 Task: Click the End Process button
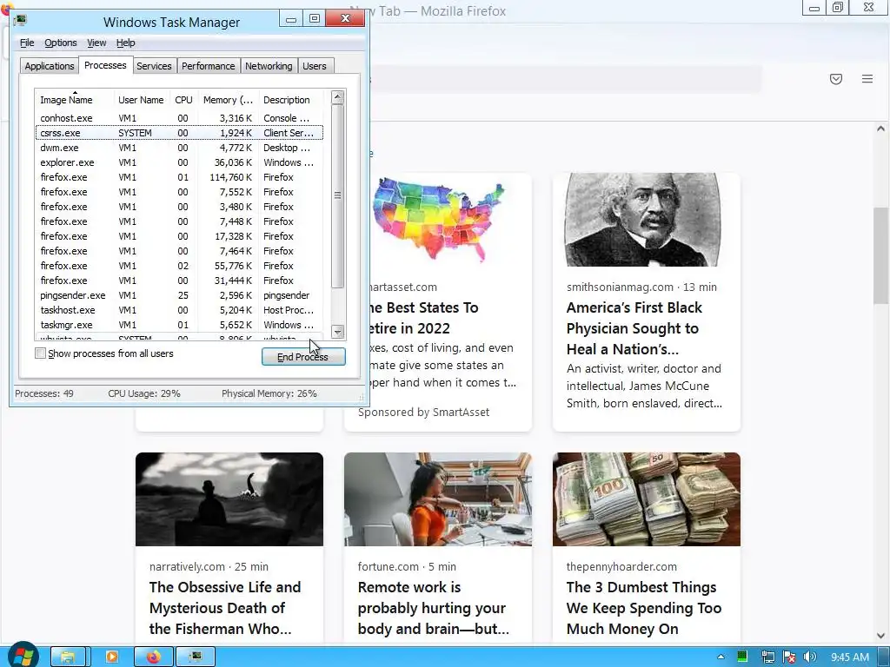pyautogui.click(x=303, y=357)
